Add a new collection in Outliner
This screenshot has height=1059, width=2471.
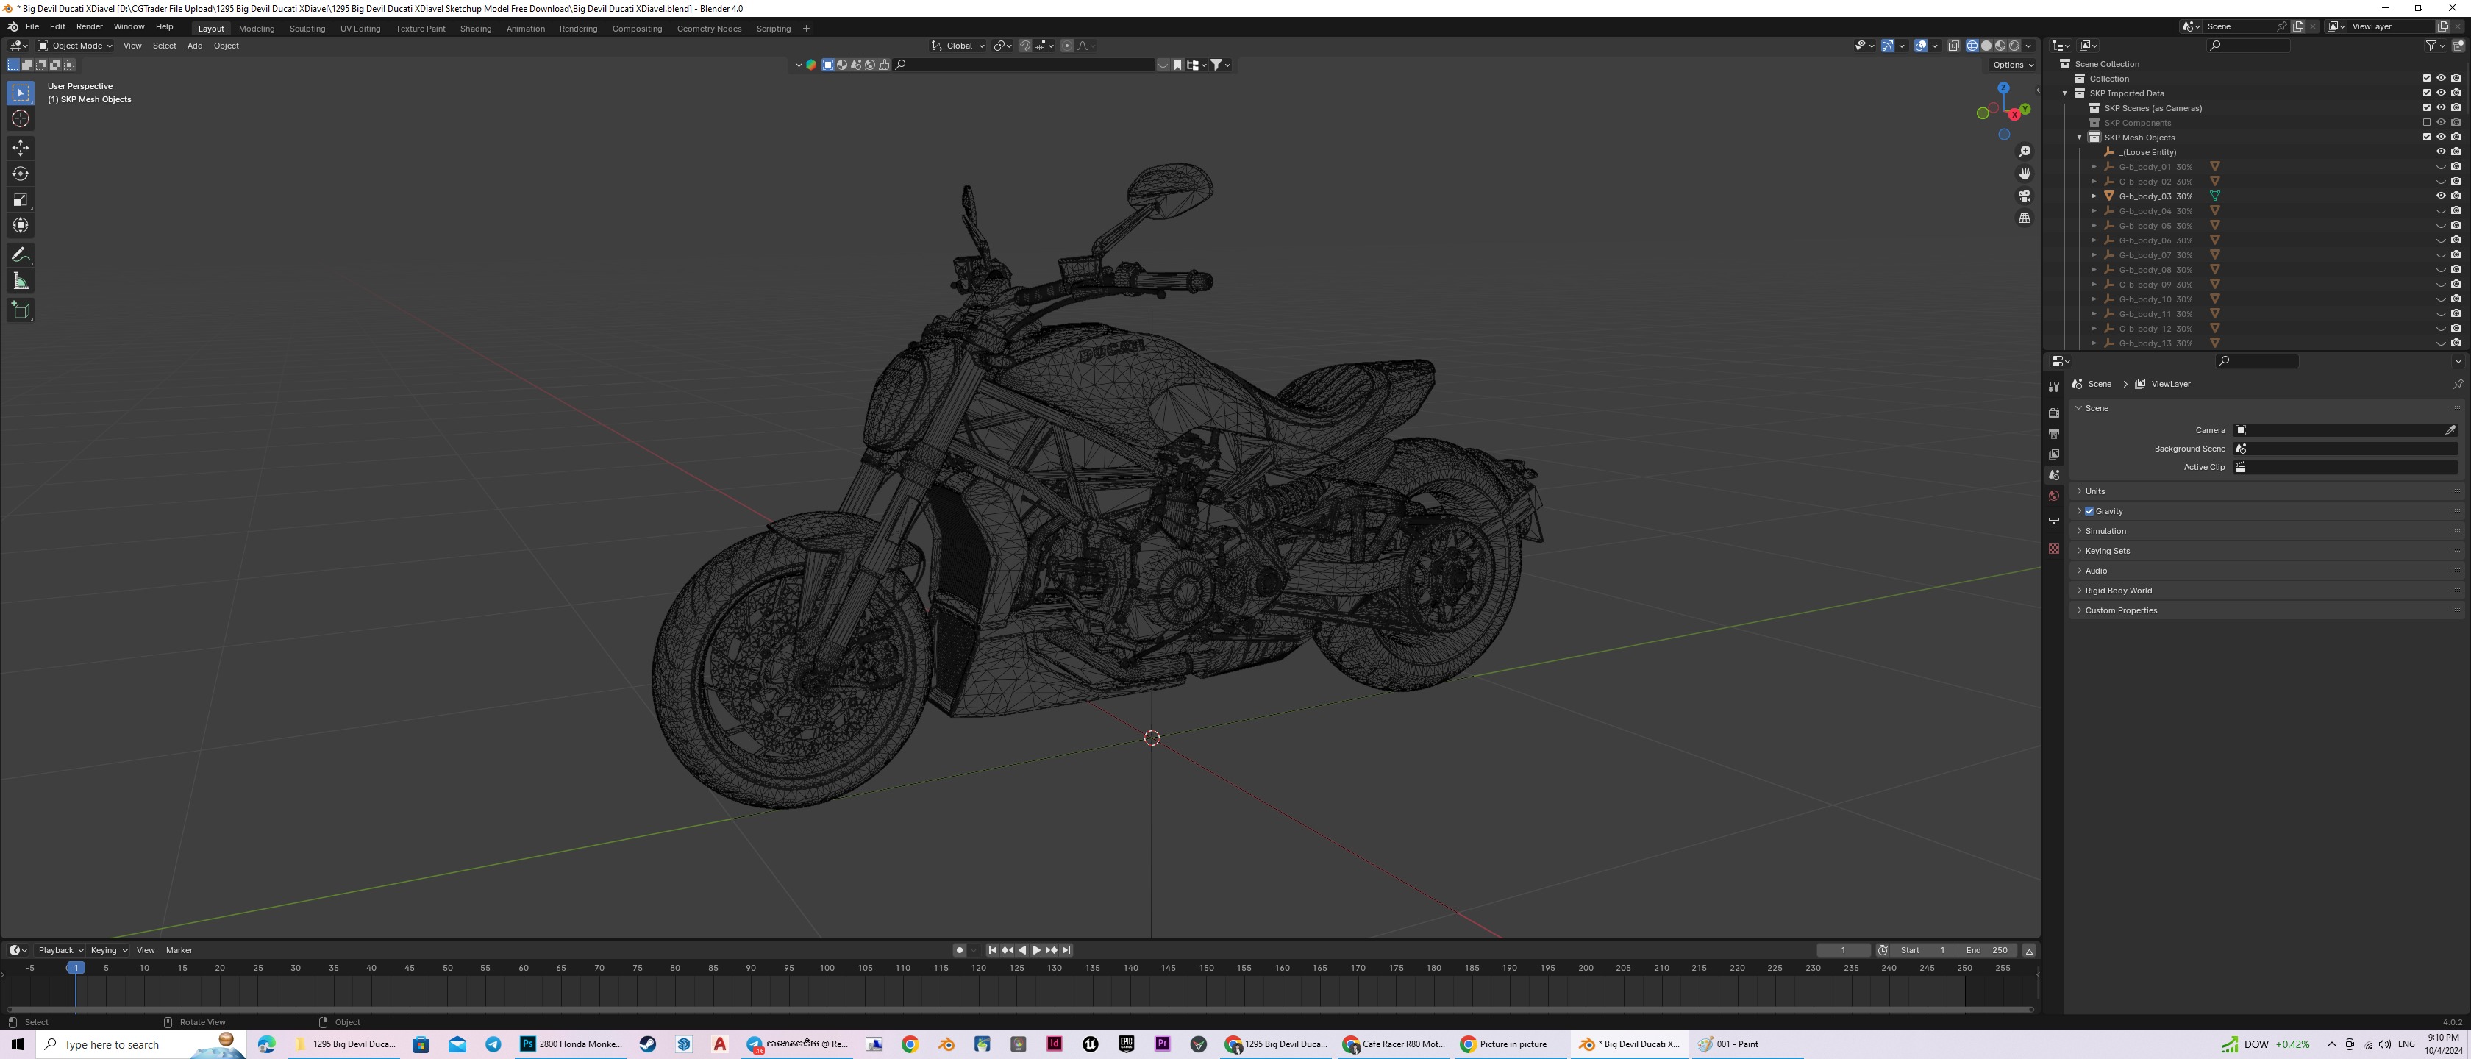(x=2458, y=45)
